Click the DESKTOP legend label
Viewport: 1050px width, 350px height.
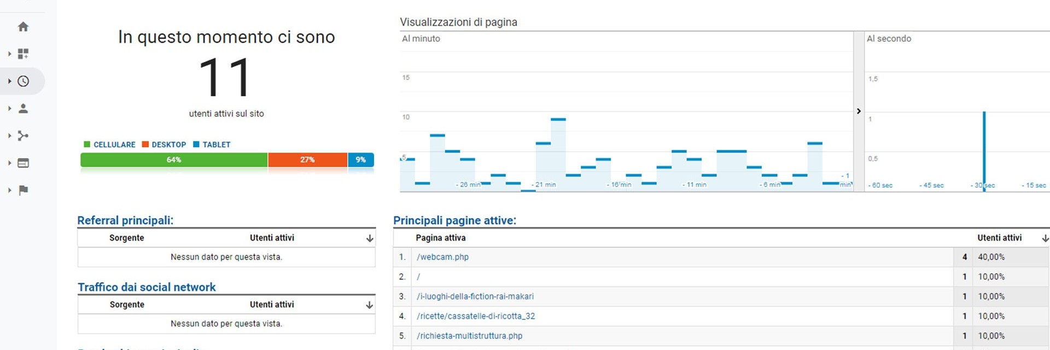pos(168,144)
